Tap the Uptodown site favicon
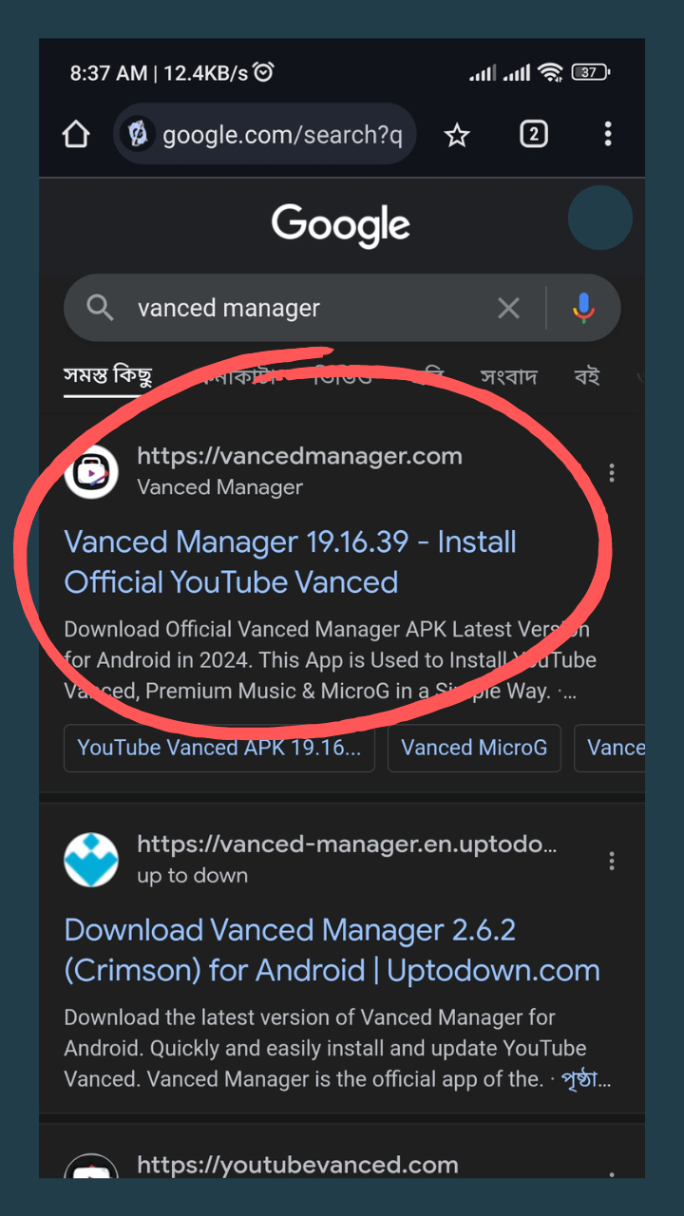This screenshot has height=1216, width=684. point(91,860)
